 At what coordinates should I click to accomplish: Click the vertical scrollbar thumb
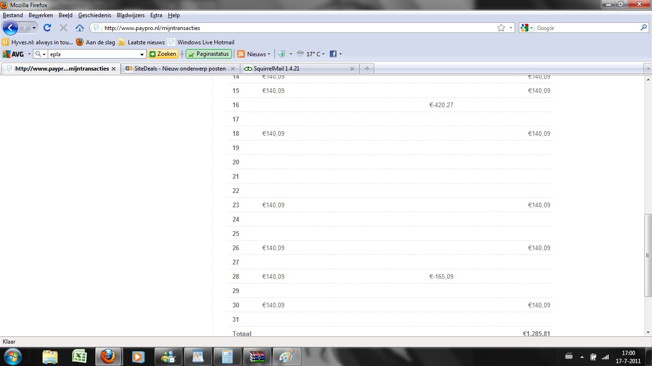pyautogui.click(x=648, y=255)
